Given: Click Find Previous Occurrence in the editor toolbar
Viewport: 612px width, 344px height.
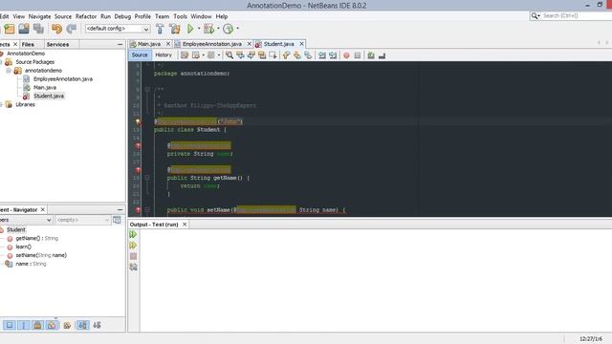Looking at the screenshot, I should point(240,55).
